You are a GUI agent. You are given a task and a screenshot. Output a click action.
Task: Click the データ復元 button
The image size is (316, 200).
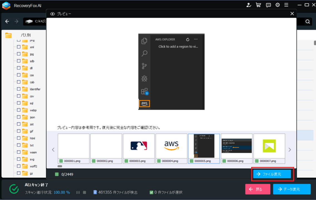pos(292,189)
